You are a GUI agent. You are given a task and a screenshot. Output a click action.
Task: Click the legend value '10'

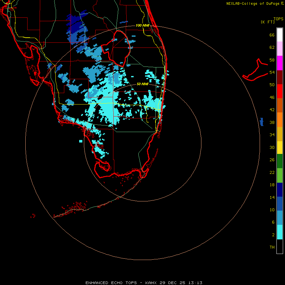(x=272, y=210)
